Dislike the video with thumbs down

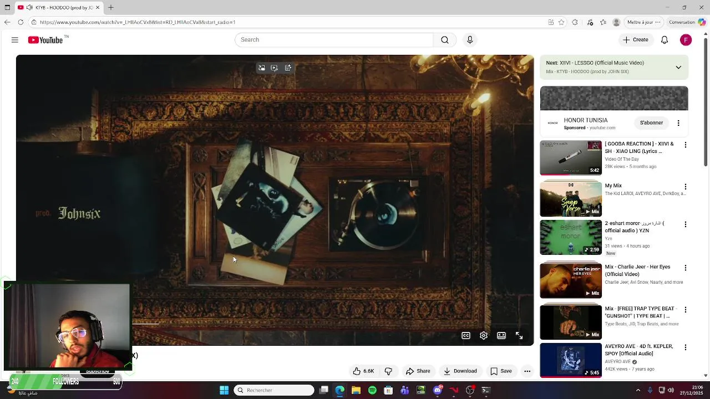(x=388, y=371)
